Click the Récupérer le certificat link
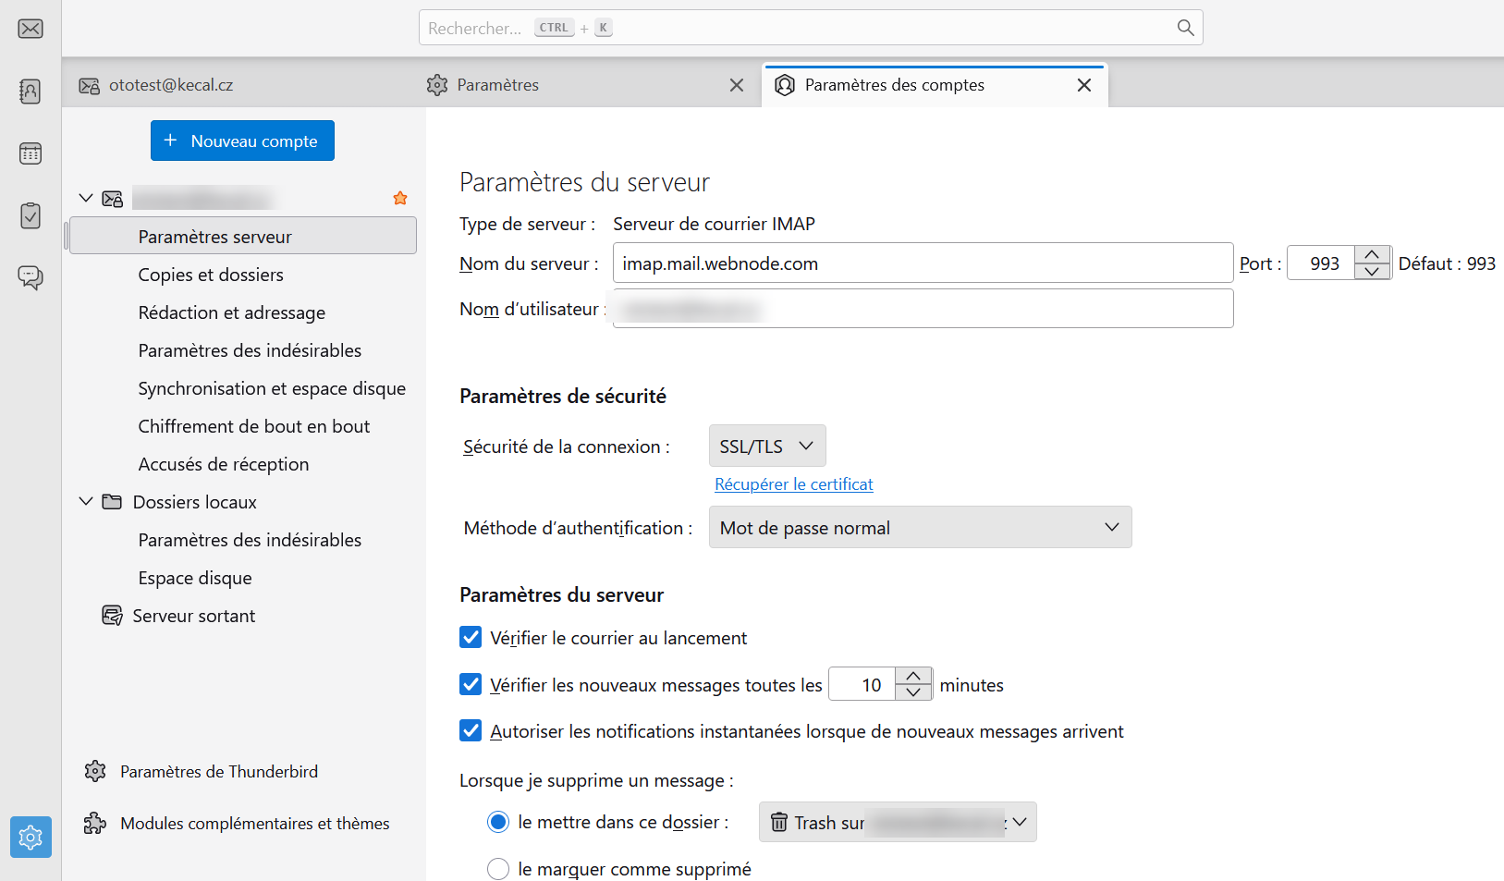The height and width of the screenshot is (881, 1504). pyautogui.click(x=794, y=484)
